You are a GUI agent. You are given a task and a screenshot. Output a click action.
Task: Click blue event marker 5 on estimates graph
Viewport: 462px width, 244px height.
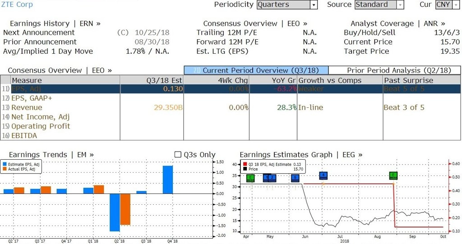295,178
